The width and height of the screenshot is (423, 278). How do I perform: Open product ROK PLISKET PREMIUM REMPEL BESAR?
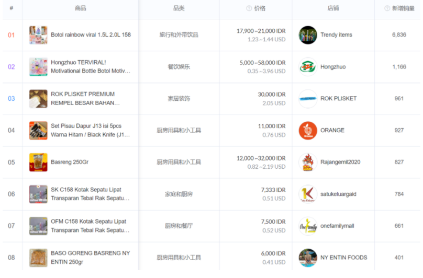85,98
